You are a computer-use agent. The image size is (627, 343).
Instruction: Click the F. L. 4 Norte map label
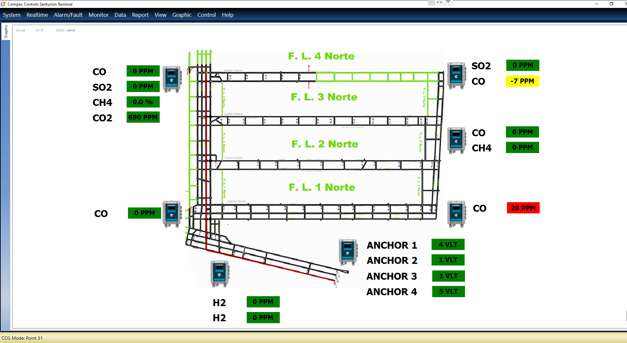(x=321, y=56)
